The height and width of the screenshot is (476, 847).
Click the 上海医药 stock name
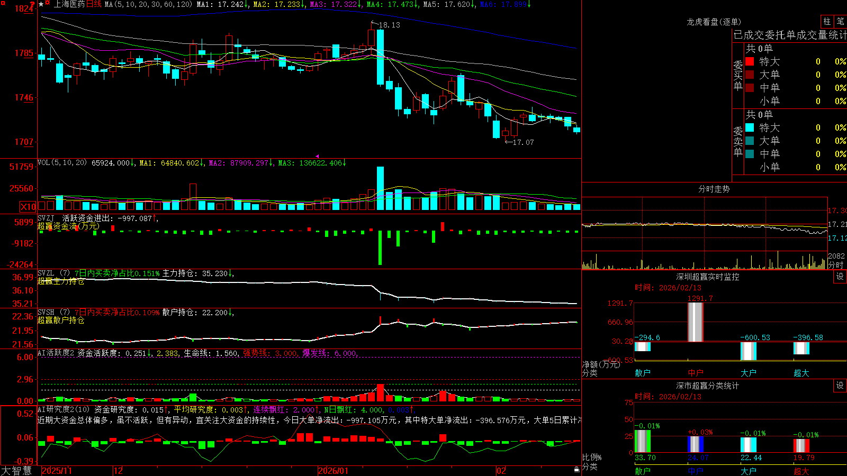[69, 4]
